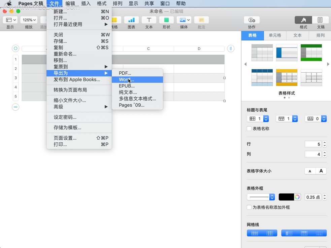Expand the 复原到 submenu
Viewport: 331px width, 248px height.
click(x=79, y=67)
